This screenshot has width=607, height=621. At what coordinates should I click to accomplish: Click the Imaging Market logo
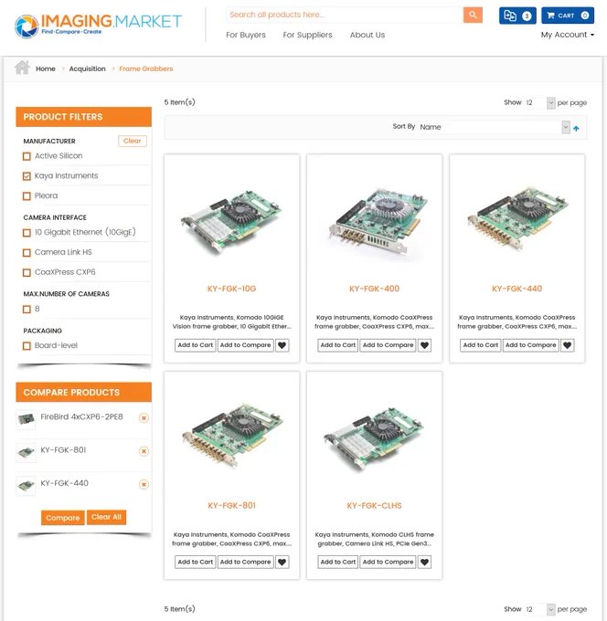tap(98, 26)
